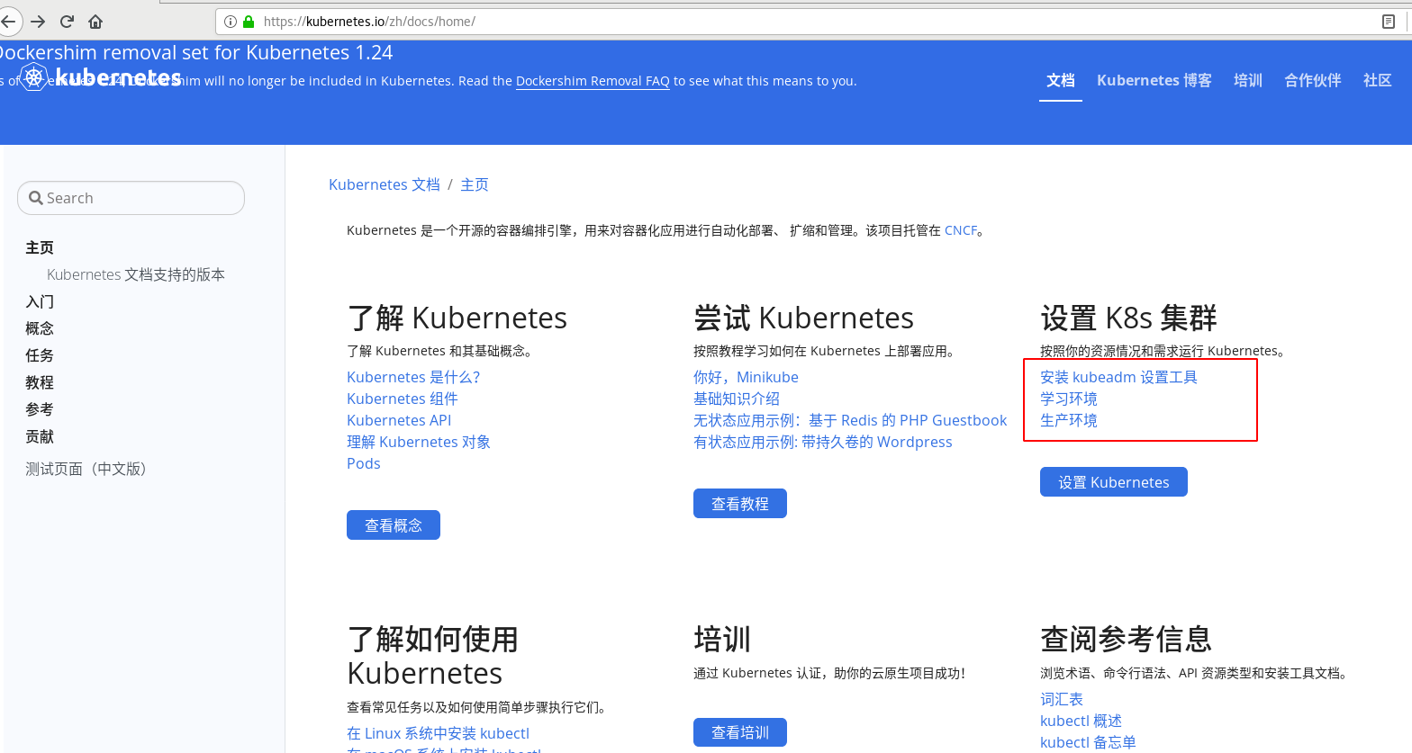1412x753 pixels.
Task: Open Kubernetes API link
Action: tap(399, 420)
